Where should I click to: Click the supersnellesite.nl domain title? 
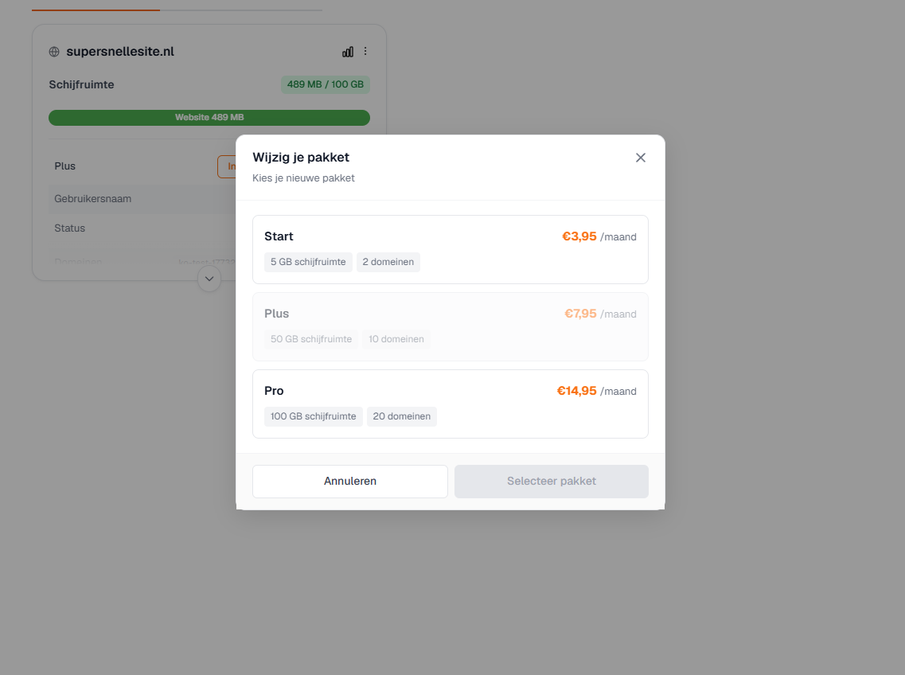tap(120, 52)
